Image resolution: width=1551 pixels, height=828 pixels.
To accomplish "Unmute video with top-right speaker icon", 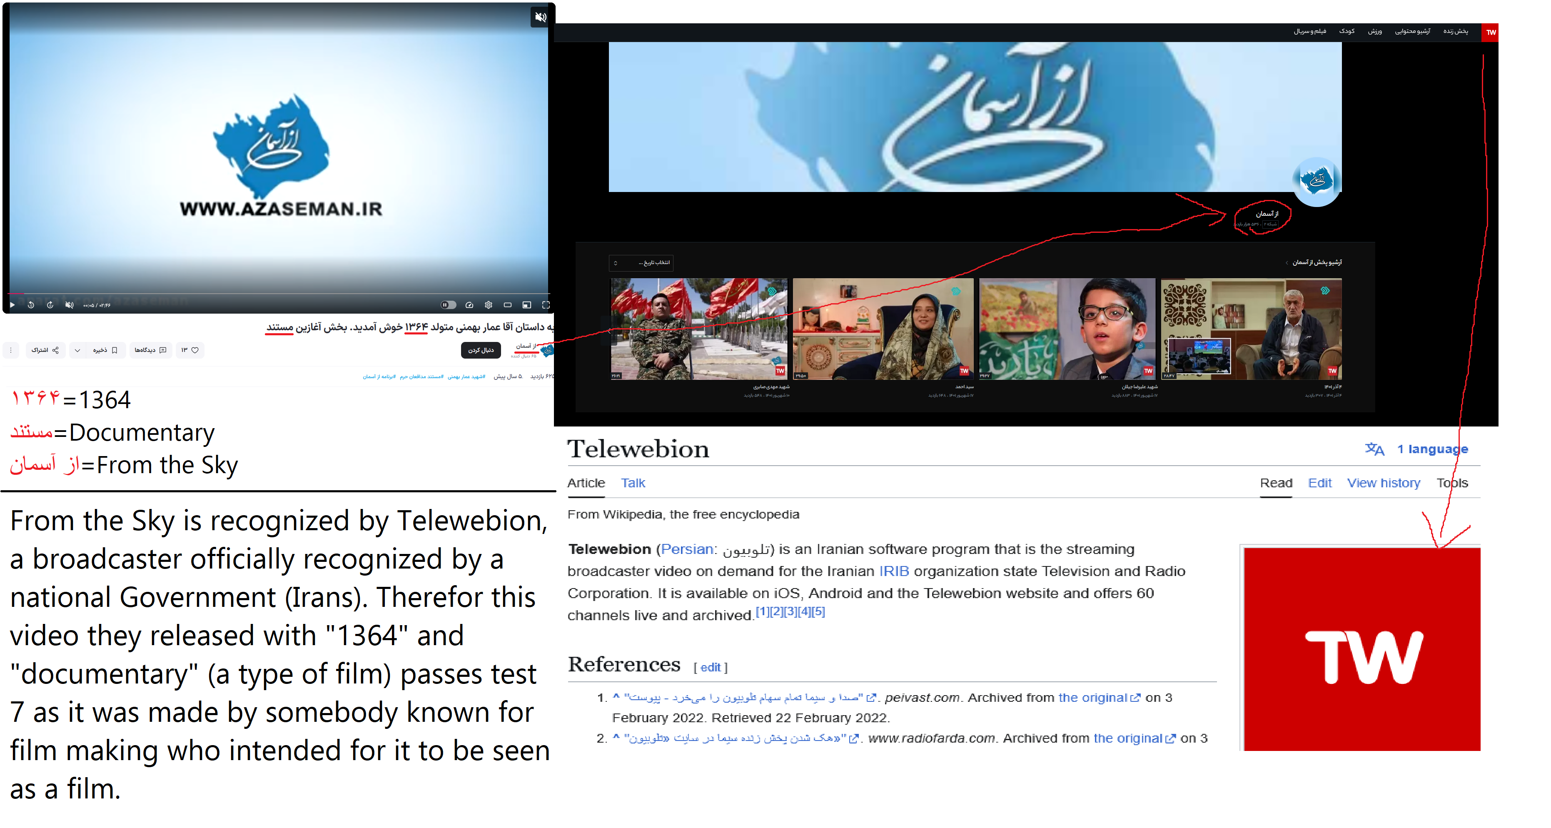I will pyautogui.click(x=540, y=17).
